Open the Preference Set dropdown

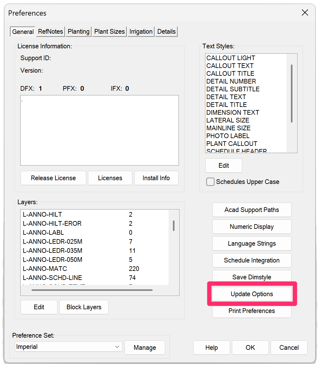[68, 346]
